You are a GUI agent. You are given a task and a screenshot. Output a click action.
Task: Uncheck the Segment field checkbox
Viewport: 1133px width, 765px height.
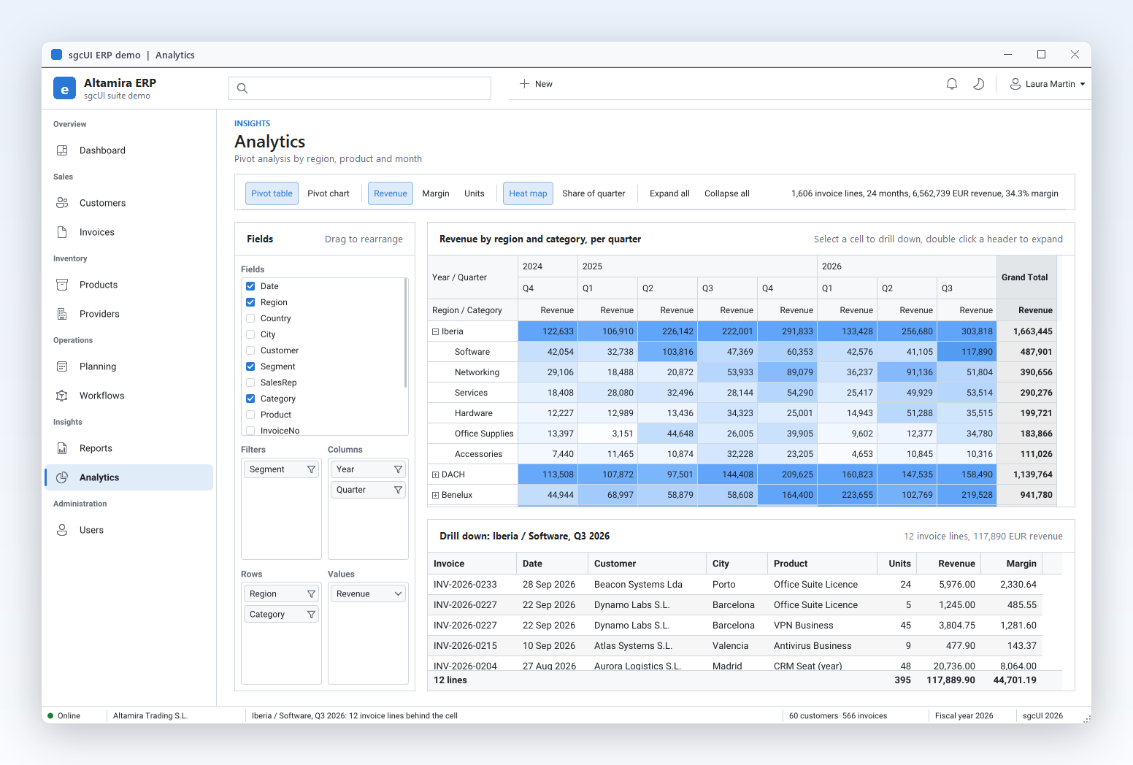(250, 366)
